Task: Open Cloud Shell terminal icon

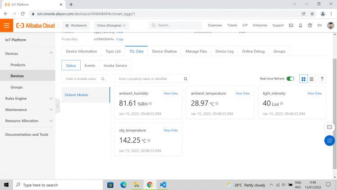Action: pyautogui.click(x=291, y=26)
